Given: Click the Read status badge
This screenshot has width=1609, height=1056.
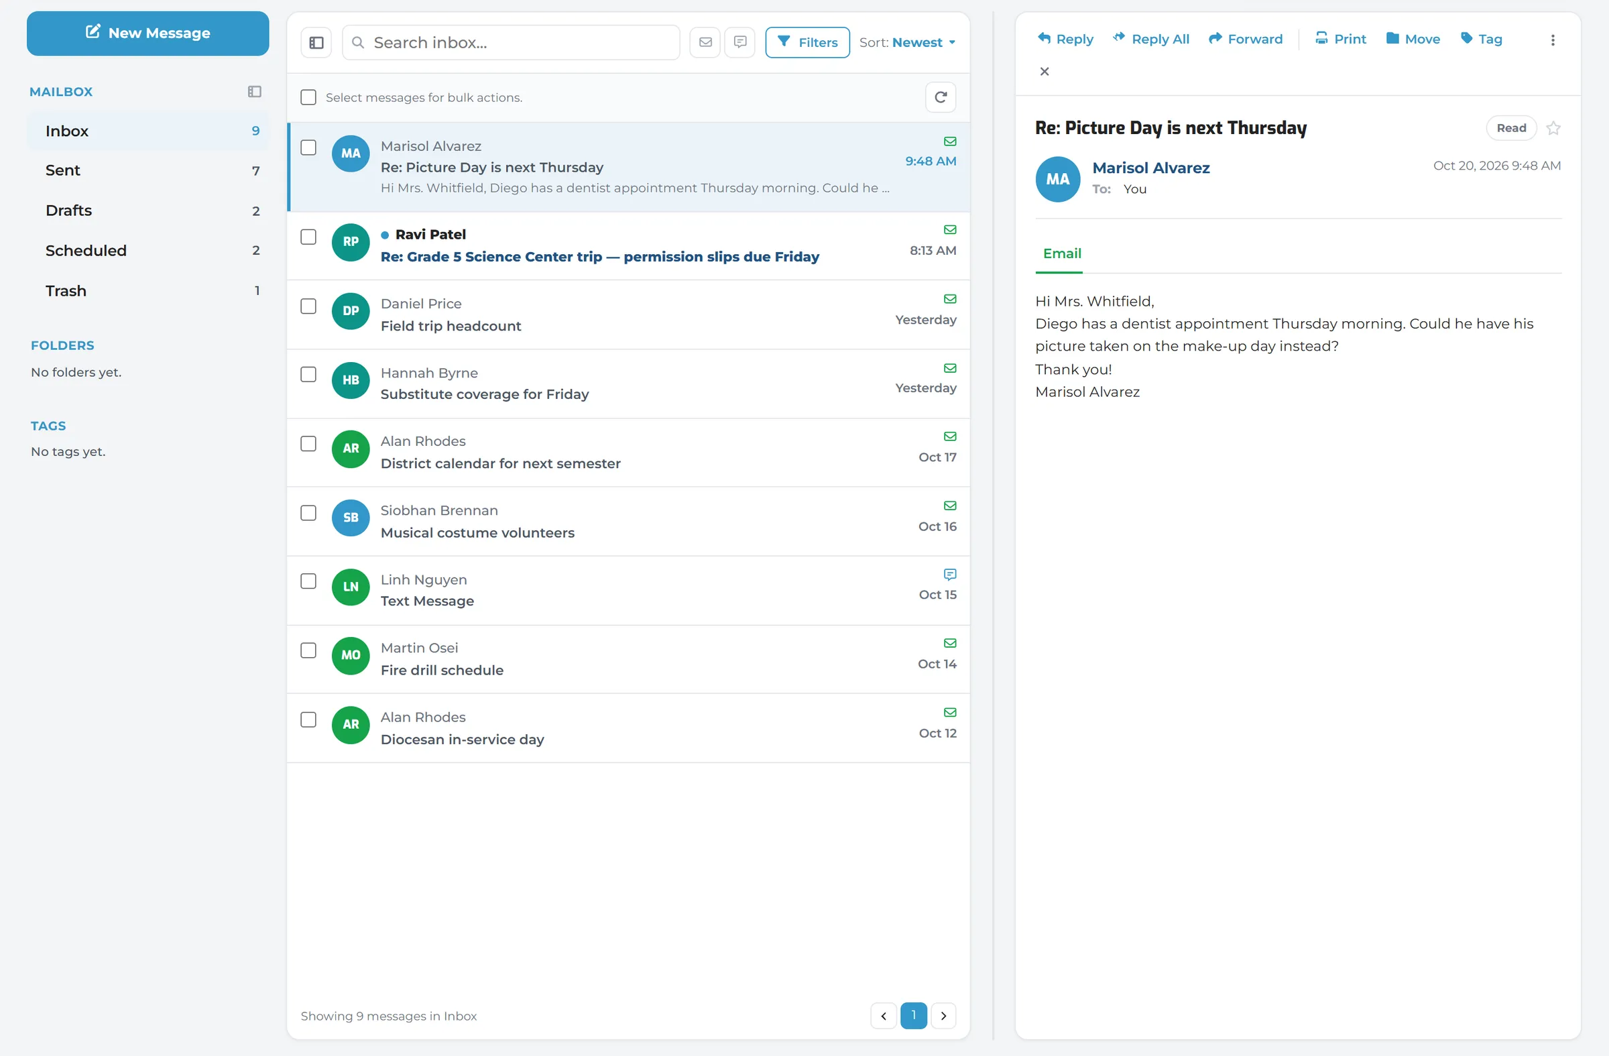Looking at the screenshot, I should 1511,129.
